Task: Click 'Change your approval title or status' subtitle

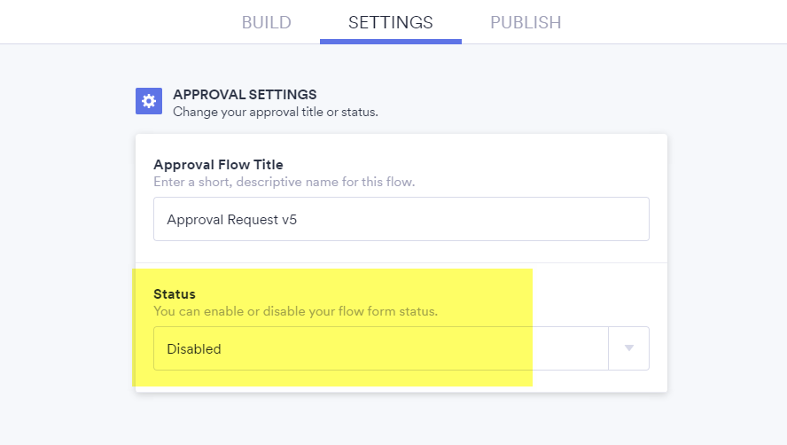Action: [x=275, y=113]
